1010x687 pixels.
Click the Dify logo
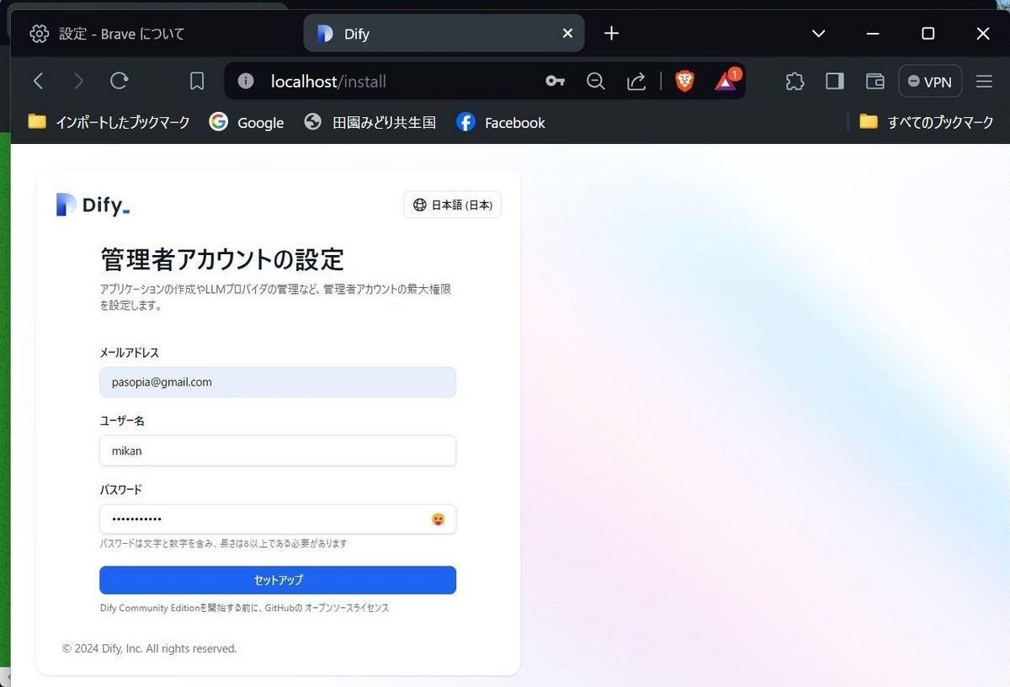[93, 205]
